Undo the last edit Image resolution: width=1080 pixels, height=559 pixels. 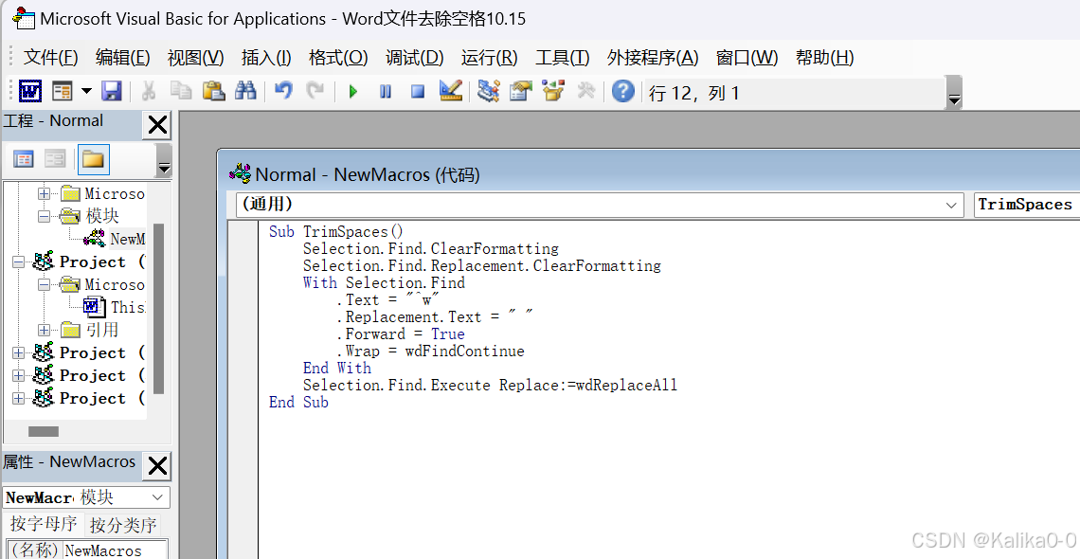click(x=283, y=91)
